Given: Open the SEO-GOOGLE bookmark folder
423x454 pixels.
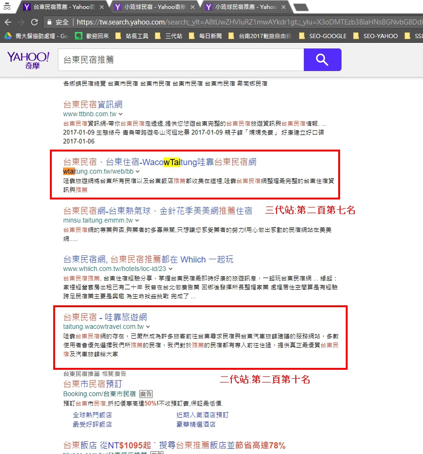Looking at the screenshot, I should 323,36.
